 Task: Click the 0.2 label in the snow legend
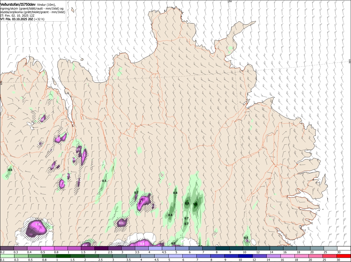[2, 252]
